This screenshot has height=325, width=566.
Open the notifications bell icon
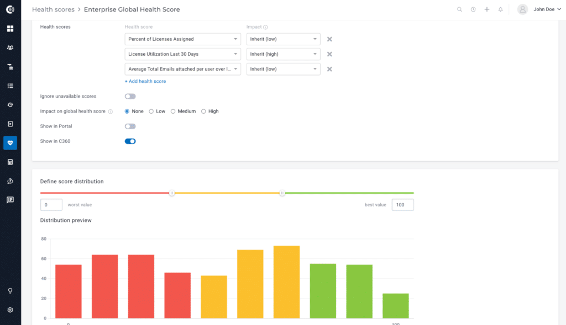click(501, 9)
